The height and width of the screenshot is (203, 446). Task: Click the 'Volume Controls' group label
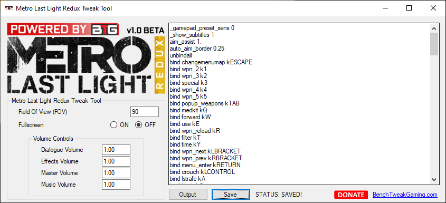coord(53,139)
